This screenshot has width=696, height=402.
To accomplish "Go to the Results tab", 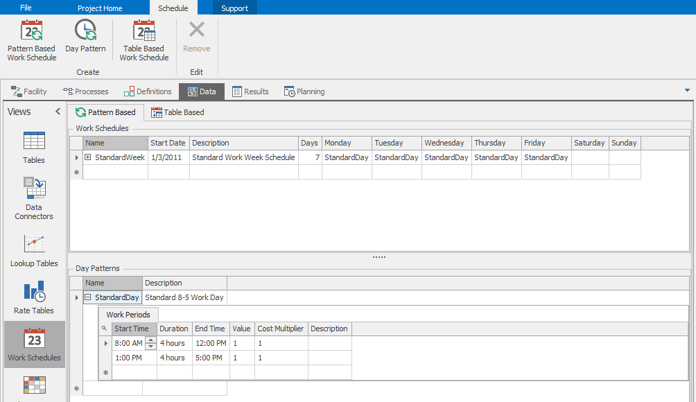I will click(x=250, y=91).
